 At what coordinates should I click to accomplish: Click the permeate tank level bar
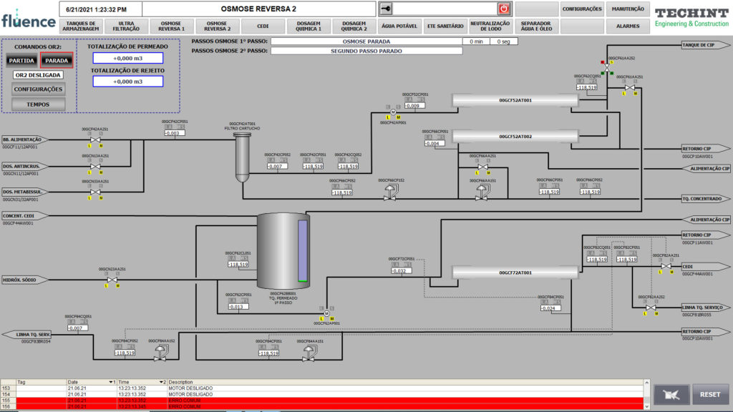click(303, 251)
